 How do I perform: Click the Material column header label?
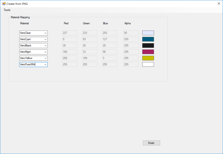click(25, 23)
